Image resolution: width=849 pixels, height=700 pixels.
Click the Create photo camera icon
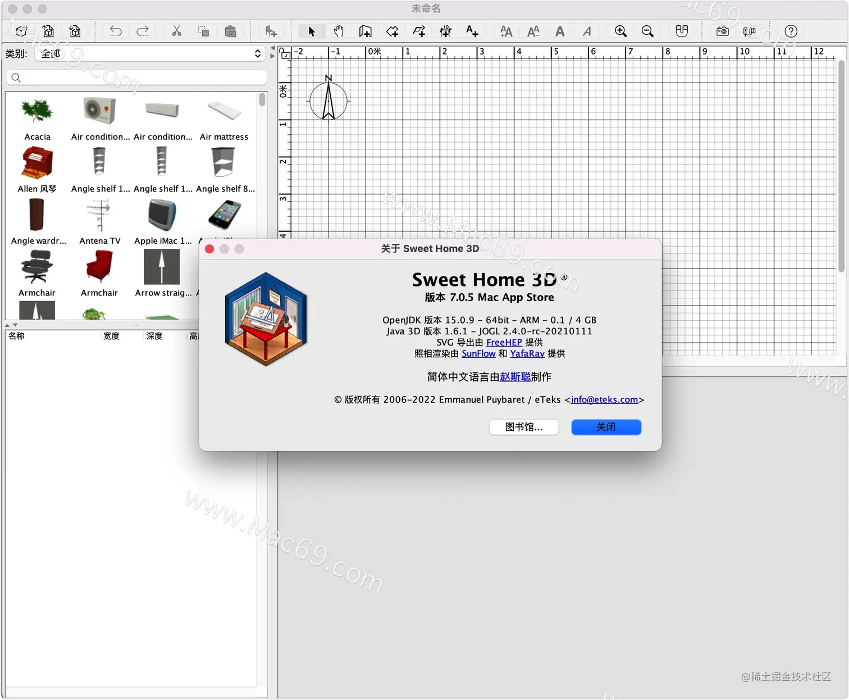[723, 31]
